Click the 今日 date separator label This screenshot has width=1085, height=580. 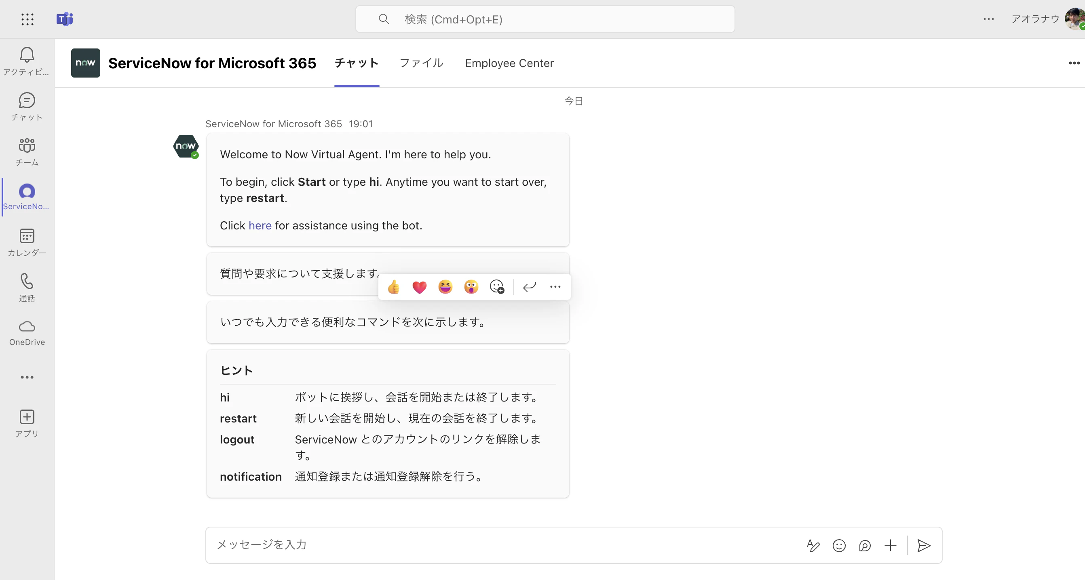click(574, 101)
